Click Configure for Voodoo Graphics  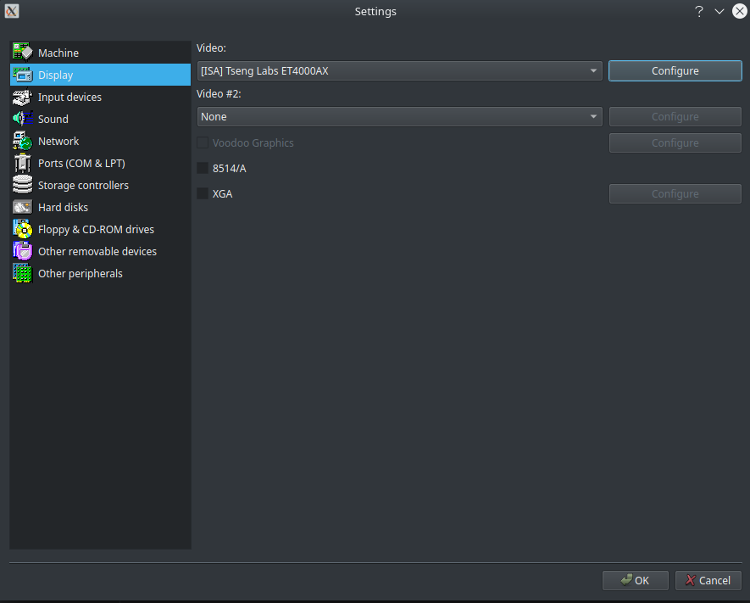click(x=675, y=142)
